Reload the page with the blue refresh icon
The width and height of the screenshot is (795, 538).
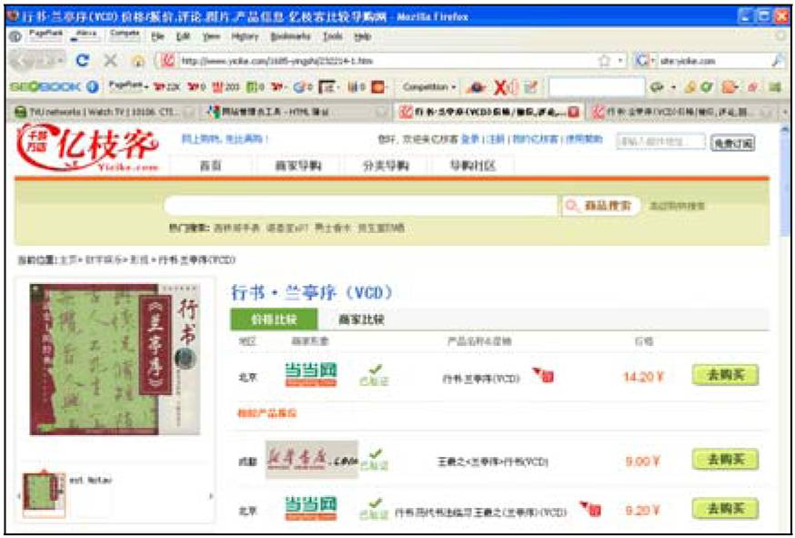click(83, 61)
